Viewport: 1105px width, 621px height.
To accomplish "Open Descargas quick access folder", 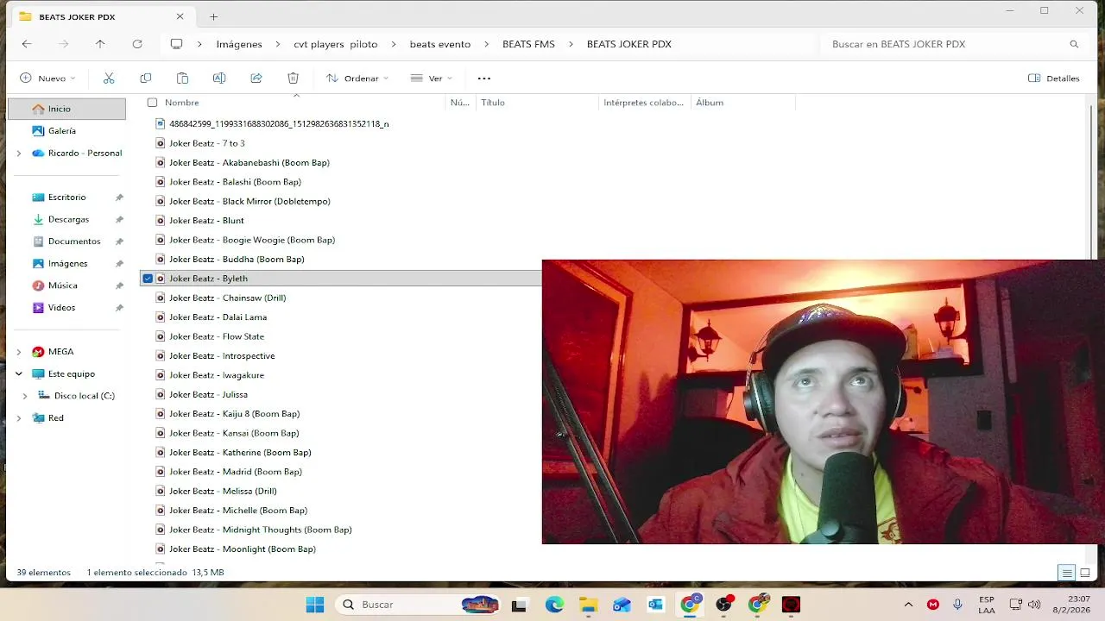I will coord(69,220).
